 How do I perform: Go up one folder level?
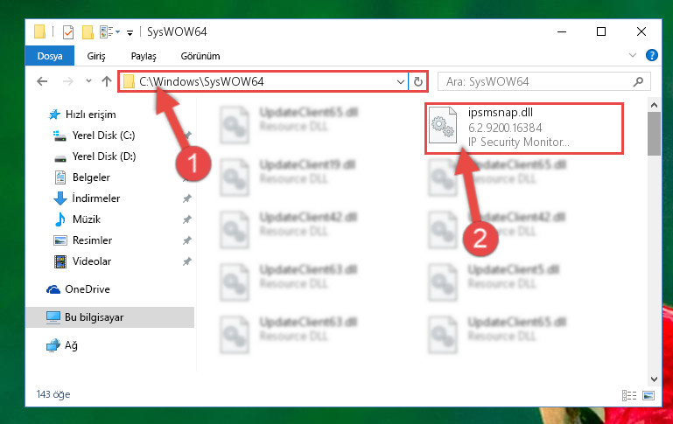click(107, 81)
